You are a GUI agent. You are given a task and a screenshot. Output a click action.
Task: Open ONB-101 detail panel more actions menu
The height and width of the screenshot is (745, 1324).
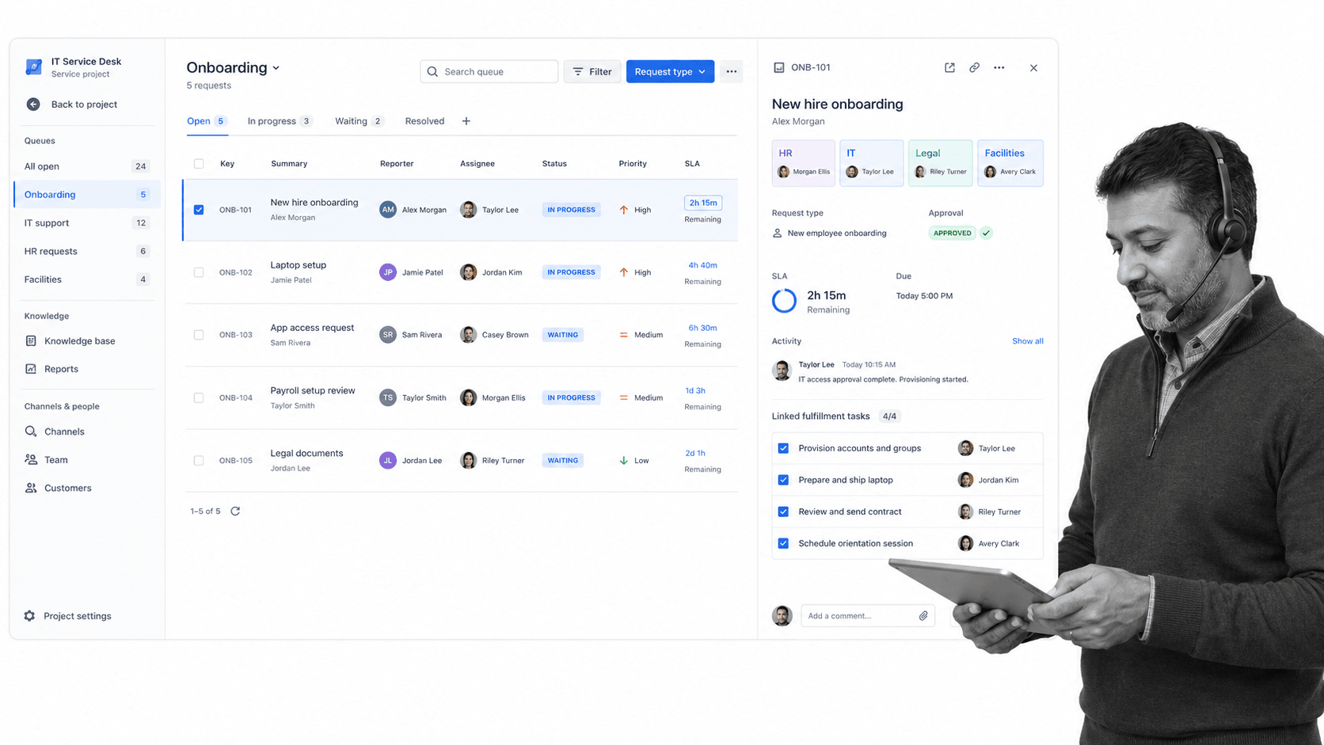pos(999,68)
